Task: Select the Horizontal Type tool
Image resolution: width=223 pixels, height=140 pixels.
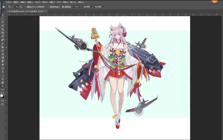Action: tap(3, 72)
